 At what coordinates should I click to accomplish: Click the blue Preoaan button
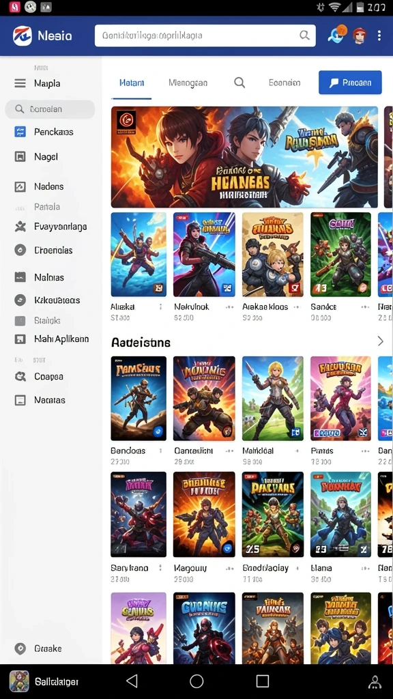click(x=350, y=83)
